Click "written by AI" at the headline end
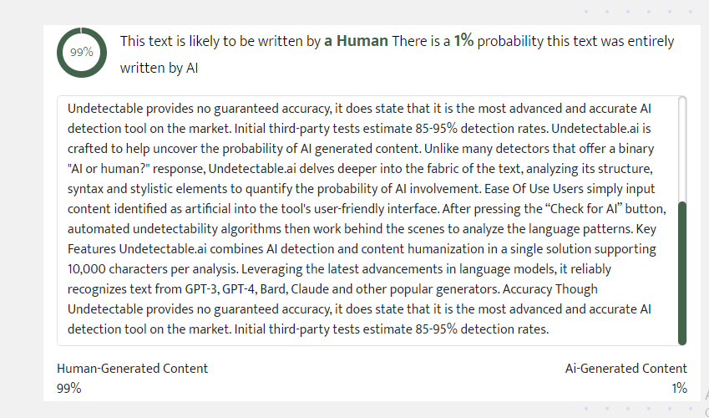 point(159,68)
